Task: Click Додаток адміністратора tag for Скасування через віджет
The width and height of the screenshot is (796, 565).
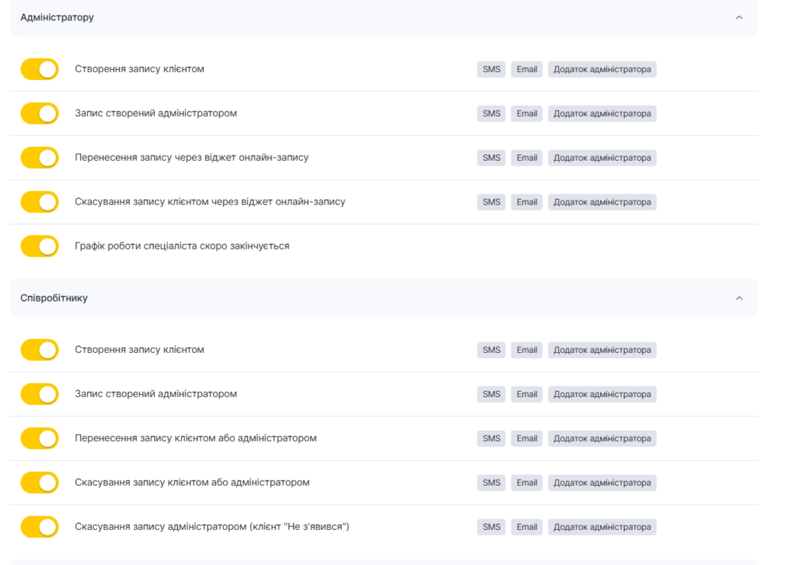Action: 602,202
